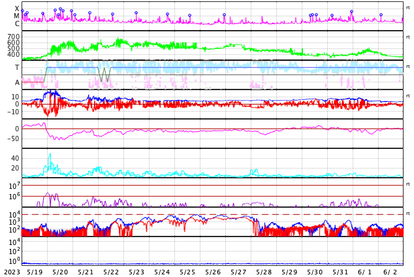This screenshot has height=277, width=414.
Task: Click the rt label beside the green speed panel
Action: (x=408, y=37)
